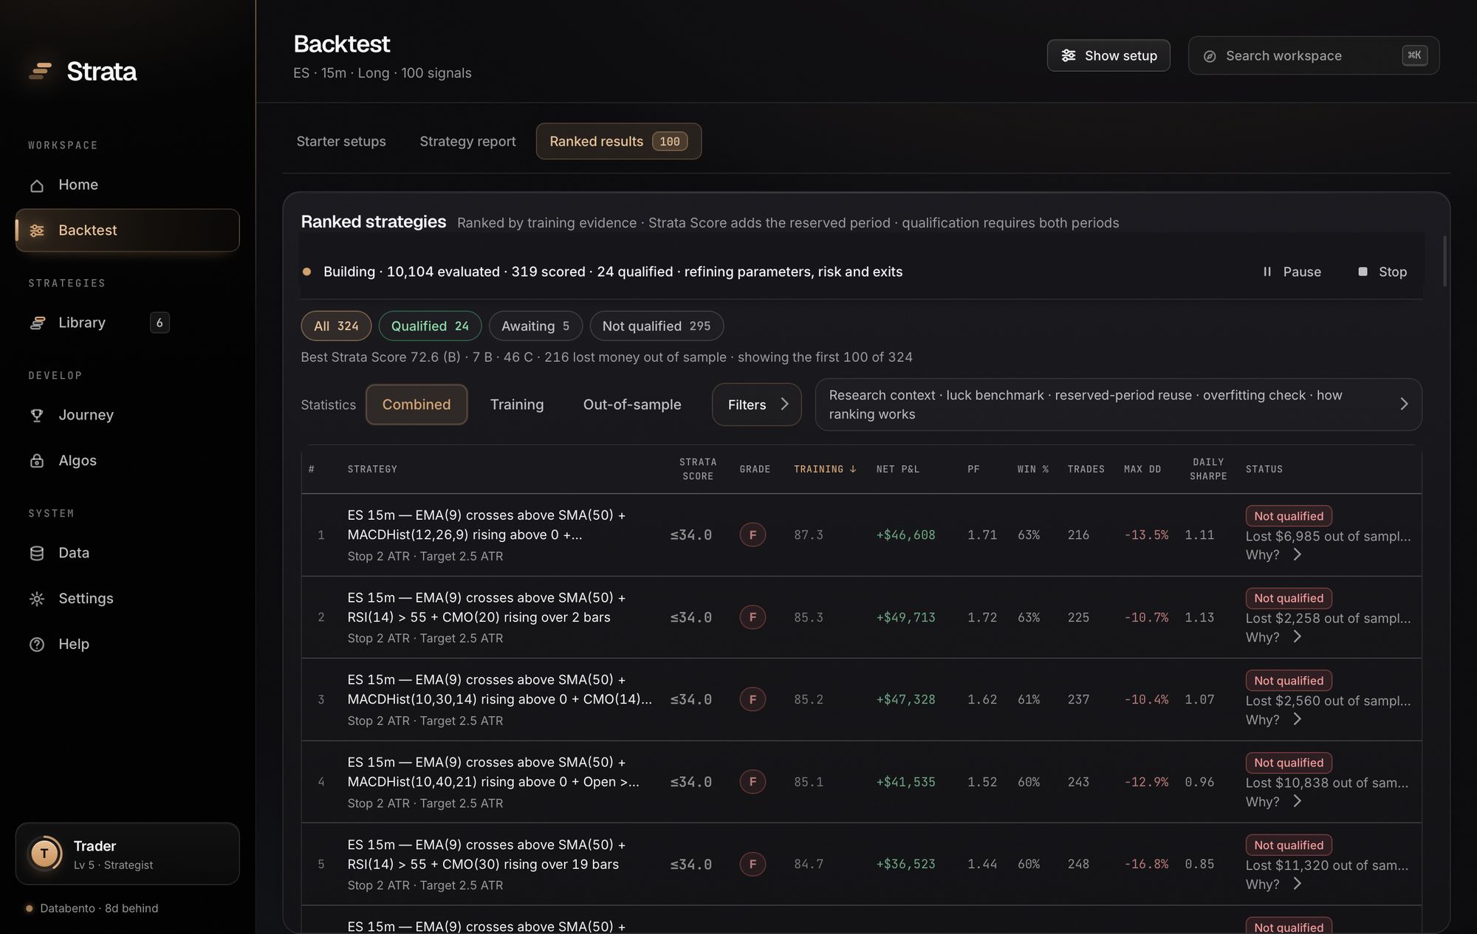Click the F grade badge for +$49,713 row
This screenshot has width=1477, height=934.
click(753, 617)
